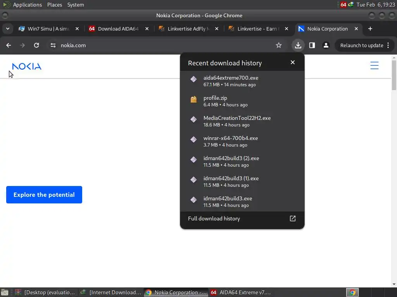
Task: Open profile.zip download entry
Action: 242,101
